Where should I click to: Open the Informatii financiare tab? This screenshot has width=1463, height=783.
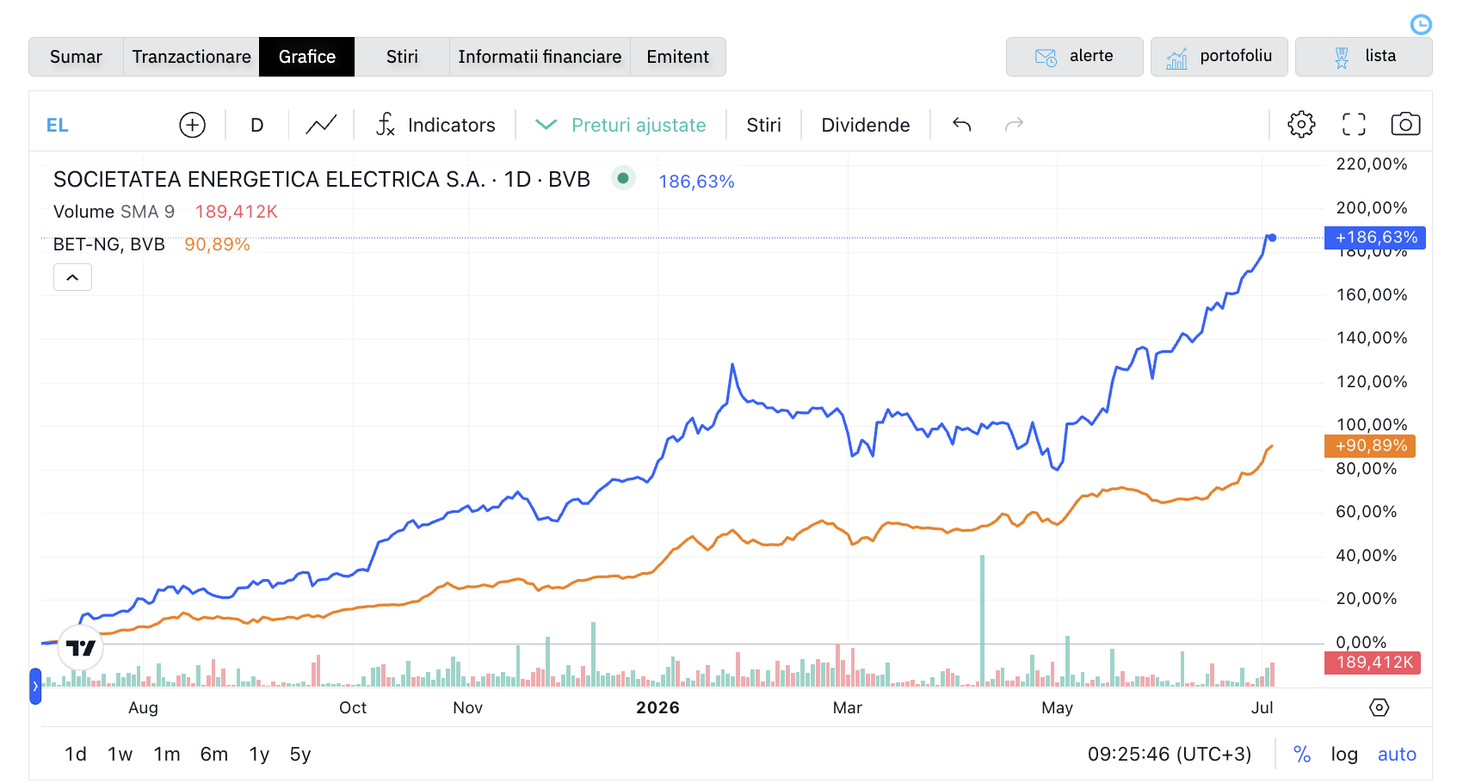[540, 57]
